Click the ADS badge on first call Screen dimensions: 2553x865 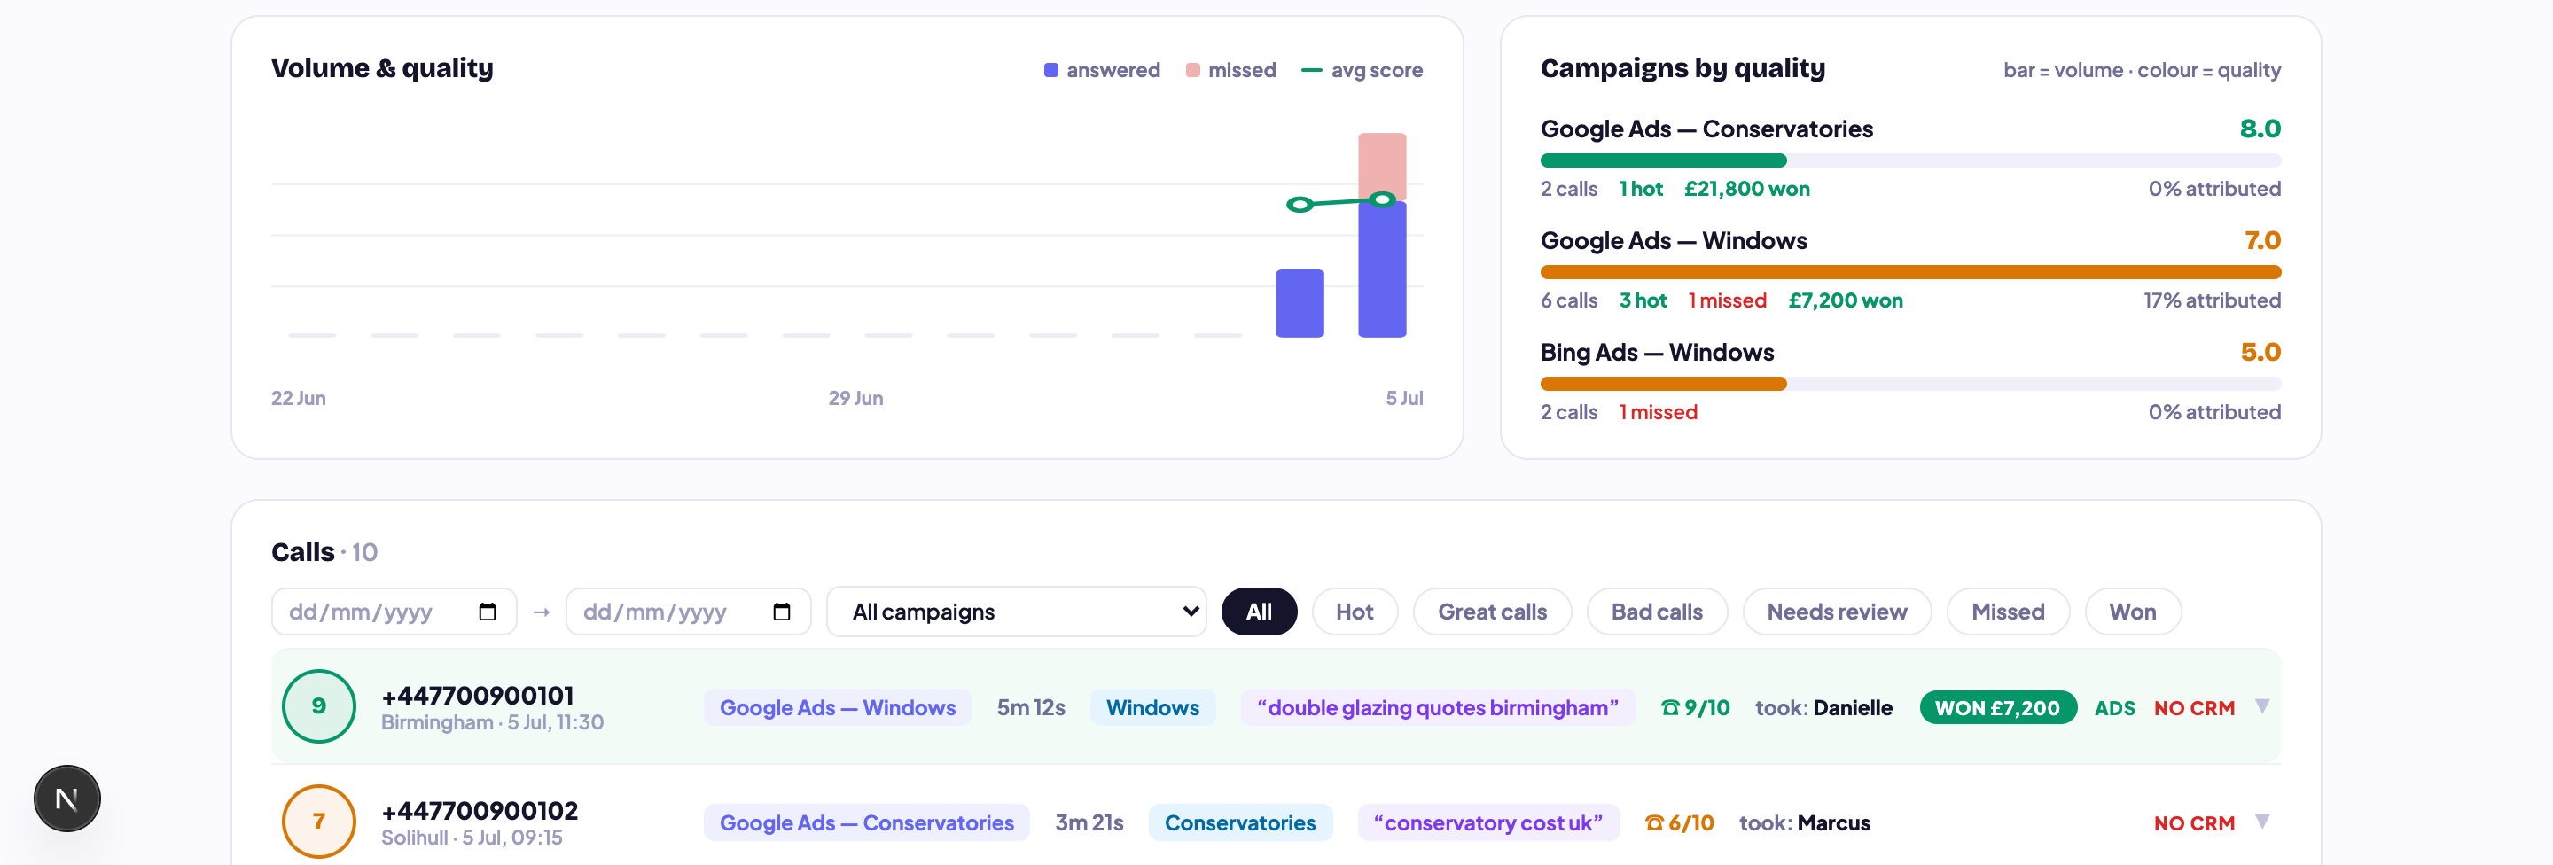(2114, 708)
